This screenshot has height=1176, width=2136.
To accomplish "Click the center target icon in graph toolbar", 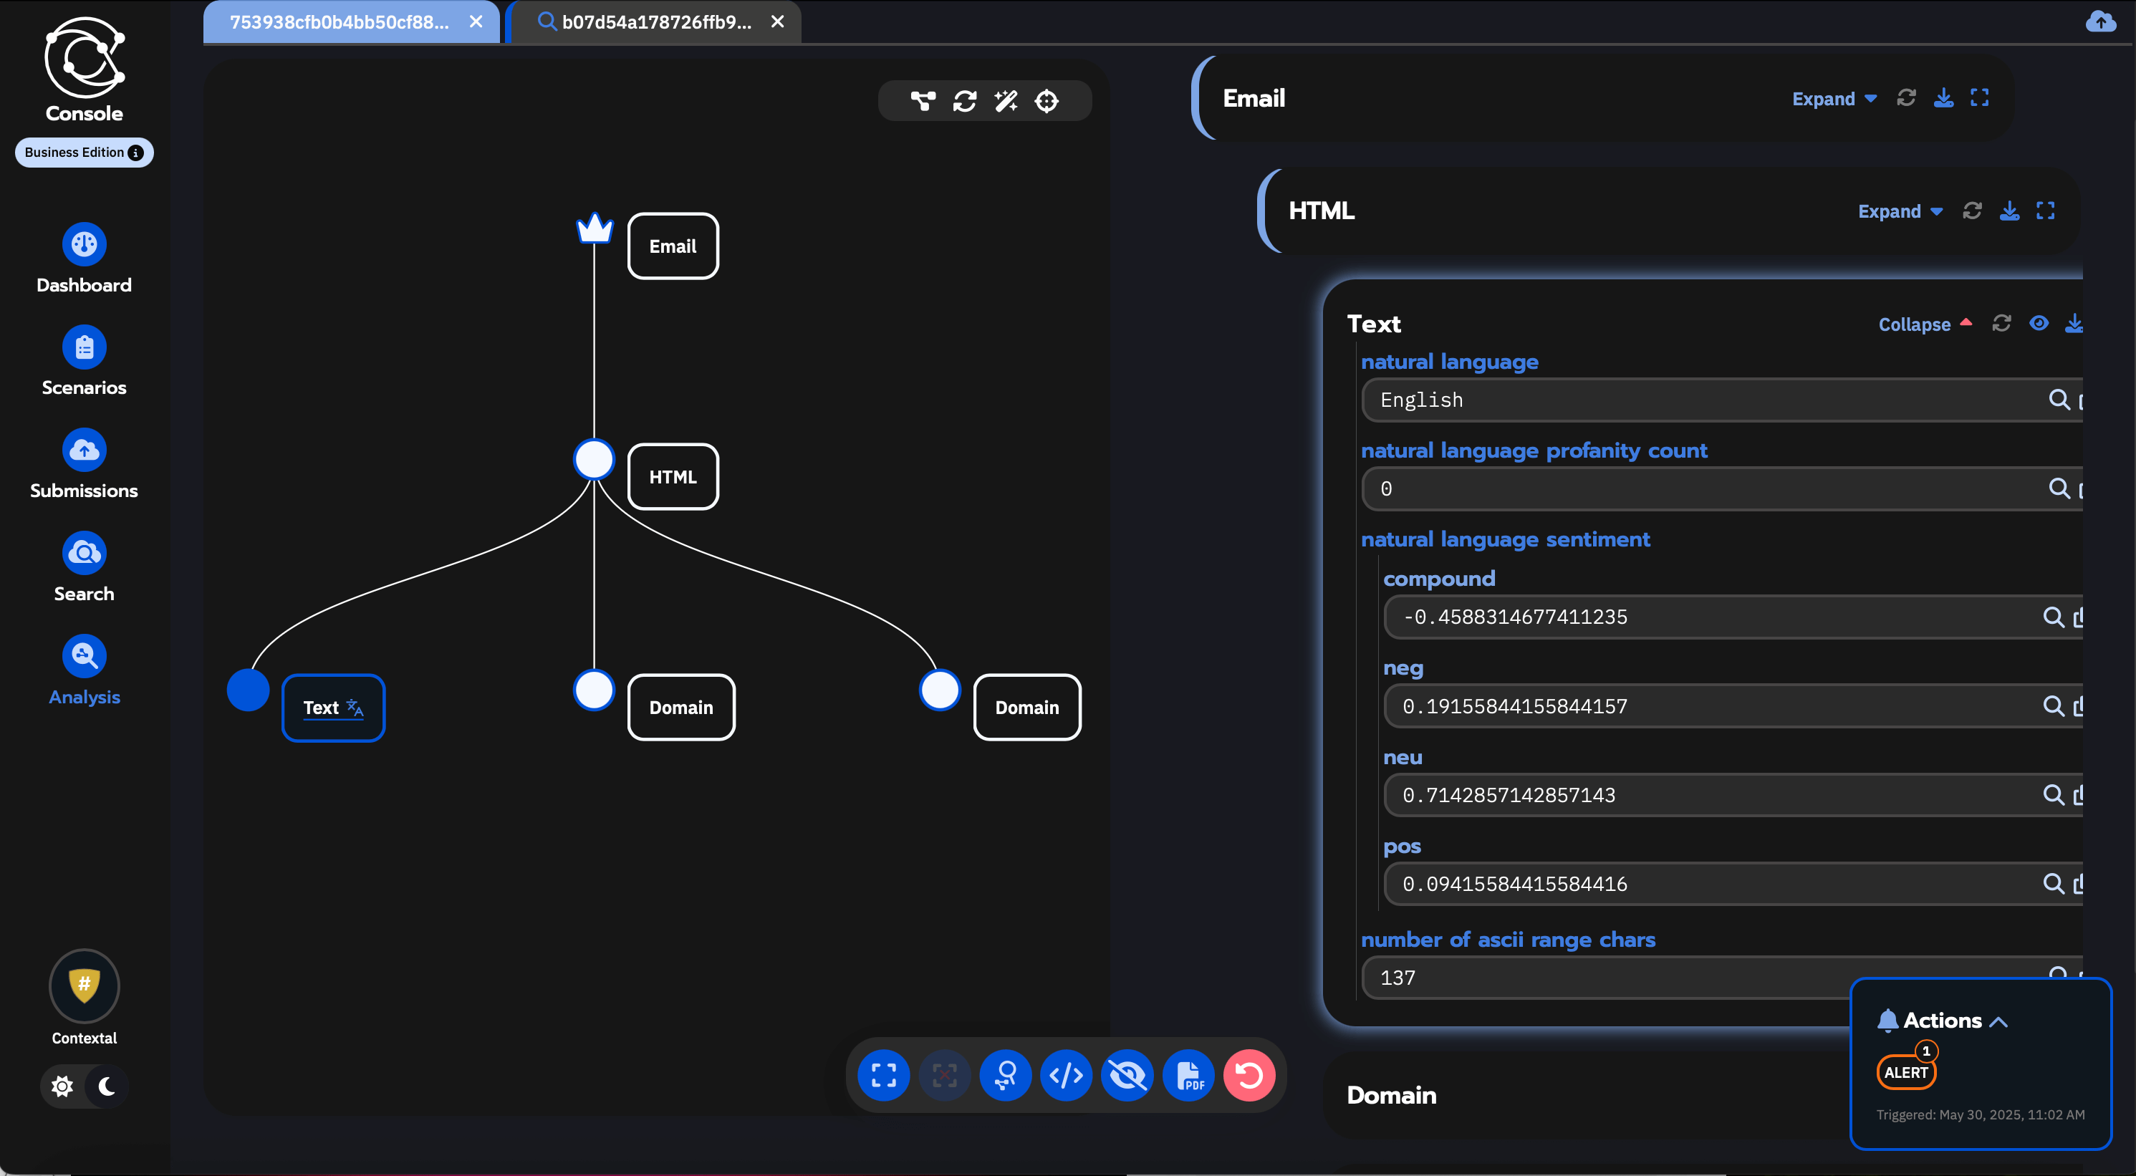I will point(1047,100).
